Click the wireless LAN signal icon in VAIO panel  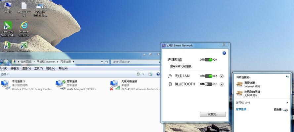pos(170,76)
